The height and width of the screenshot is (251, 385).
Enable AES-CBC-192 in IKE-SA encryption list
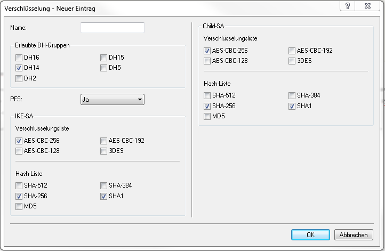coord(104,141)
